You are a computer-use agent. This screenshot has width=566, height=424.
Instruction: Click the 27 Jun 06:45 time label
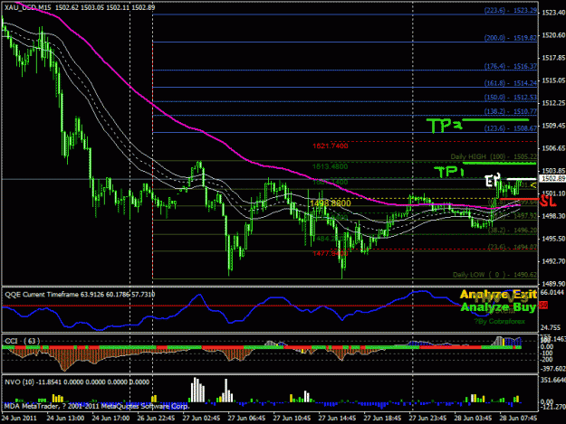[246, 419]
